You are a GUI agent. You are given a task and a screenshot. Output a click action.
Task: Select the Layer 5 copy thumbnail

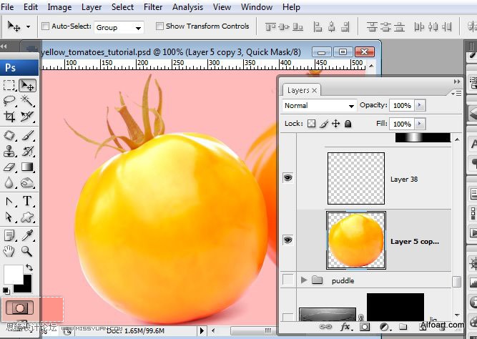pos(356,240)
